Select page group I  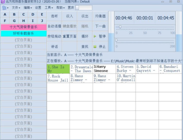point(33,21)
